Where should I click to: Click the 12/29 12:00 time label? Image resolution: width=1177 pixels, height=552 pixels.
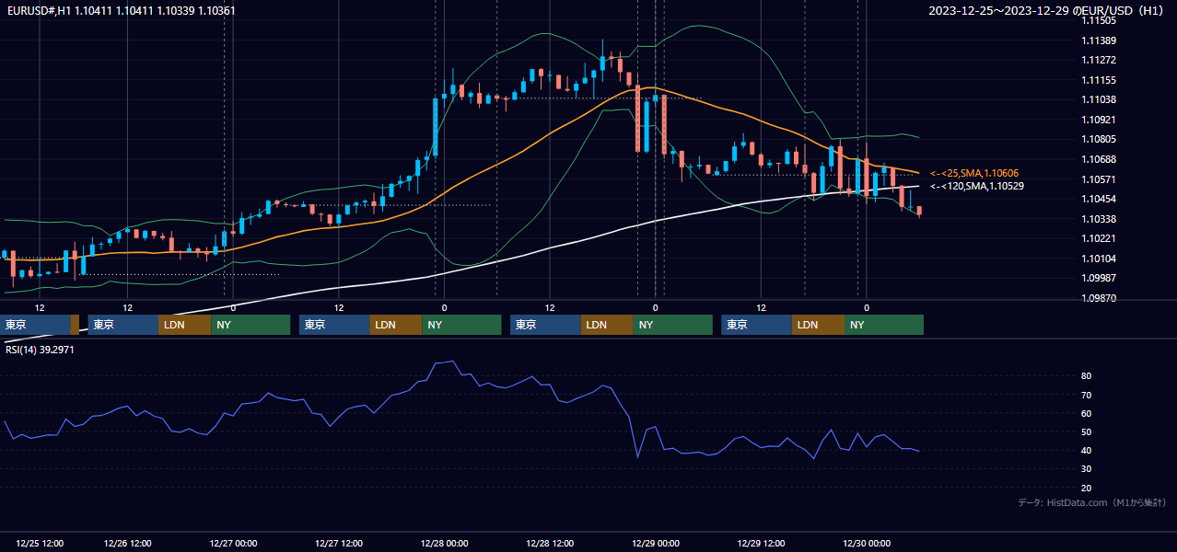761,543
